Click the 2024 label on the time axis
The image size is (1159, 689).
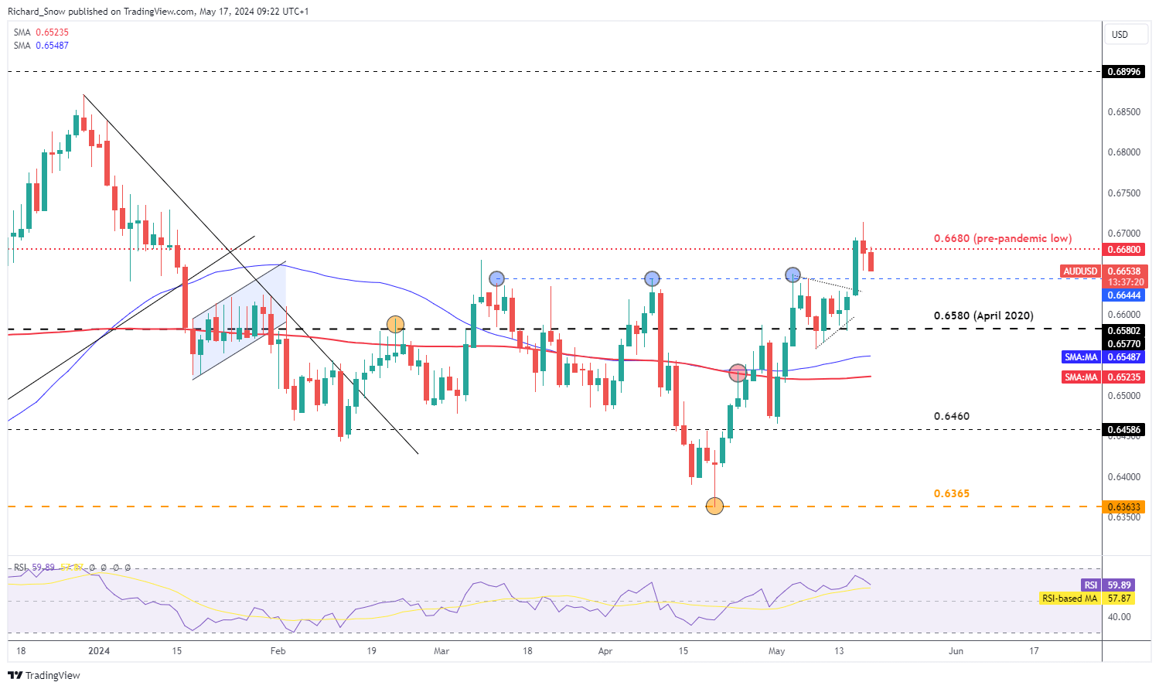(x=99, y=651)
